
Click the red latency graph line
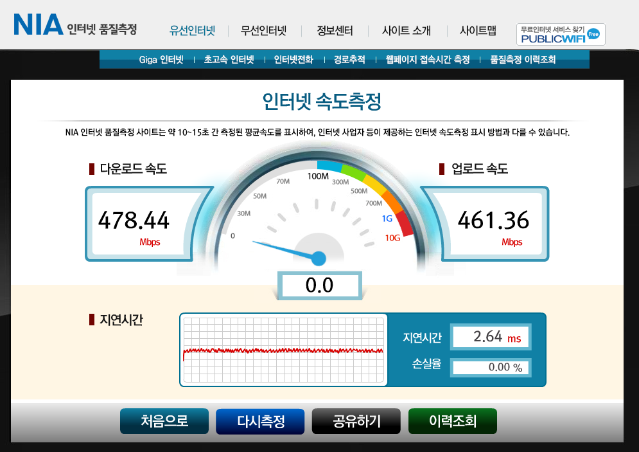283,350
